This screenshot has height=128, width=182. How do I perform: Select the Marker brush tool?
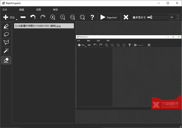point(6,27)
